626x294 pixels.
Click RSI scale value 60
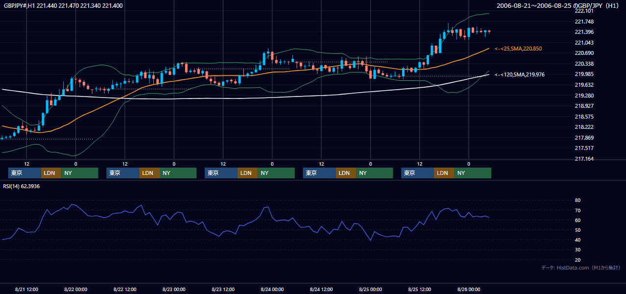pos(578,220)
